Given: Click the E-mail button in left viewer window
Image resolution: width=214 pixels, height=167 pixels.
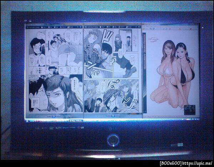Looking at the screenshot, I should click(x=70, y=27).
